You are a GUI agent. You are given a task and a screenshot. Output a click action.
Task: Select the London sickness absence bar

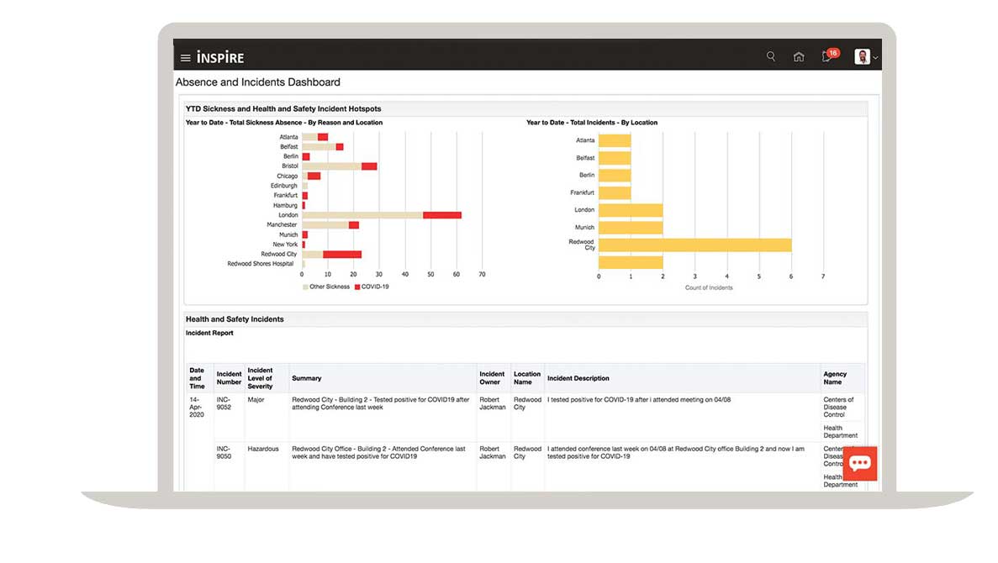381,215
